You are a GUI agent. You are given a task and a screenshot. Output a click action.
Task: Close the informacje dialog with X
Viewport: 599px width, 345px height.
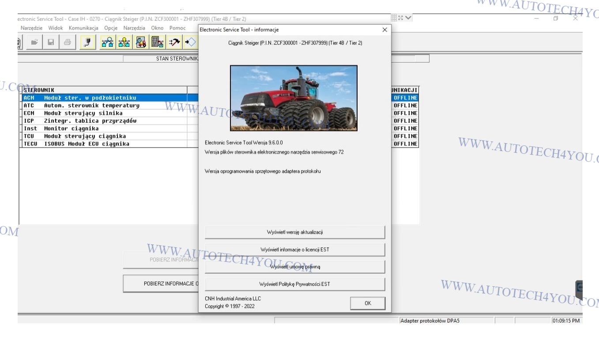384,30
